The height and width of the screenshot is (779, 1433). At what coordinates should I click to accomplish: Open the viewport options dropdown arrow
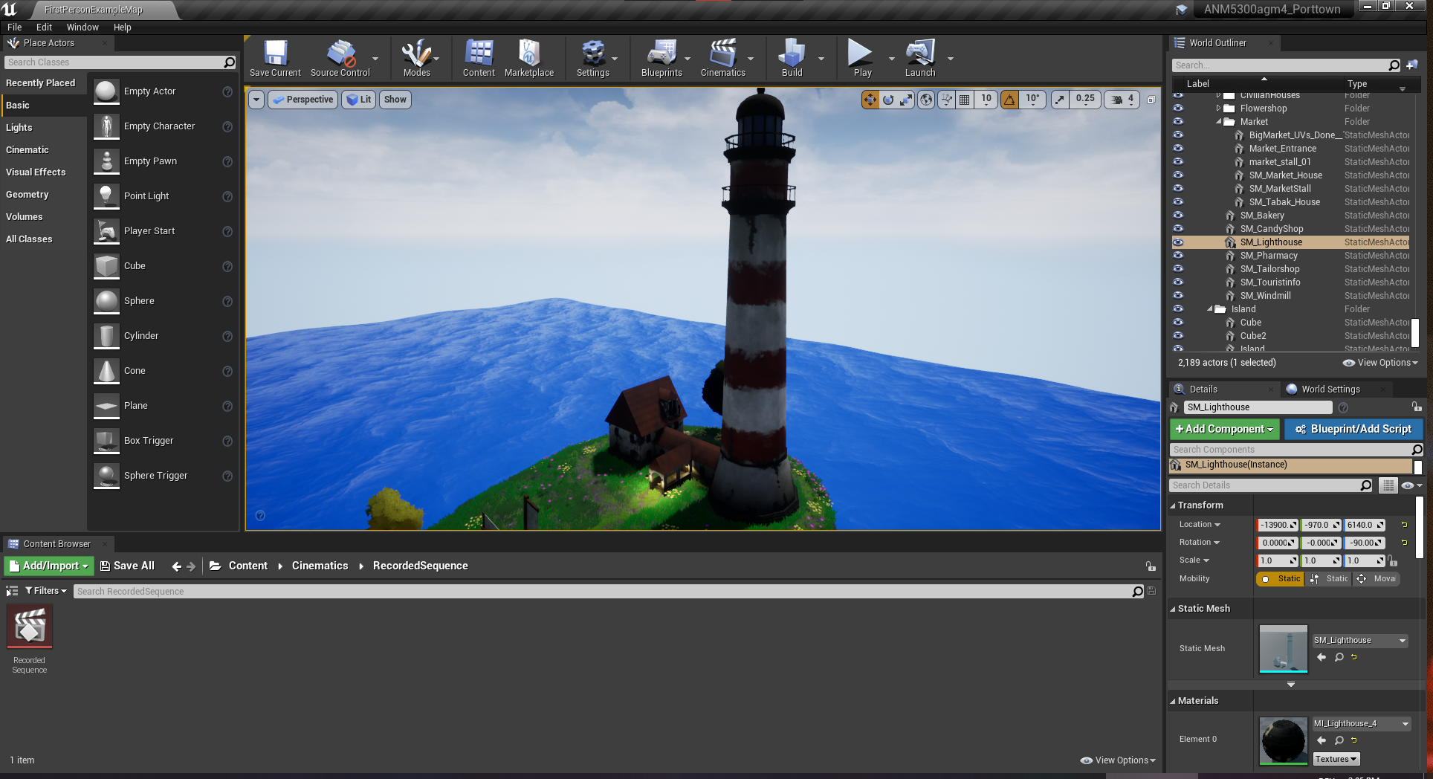coord(256,100)
